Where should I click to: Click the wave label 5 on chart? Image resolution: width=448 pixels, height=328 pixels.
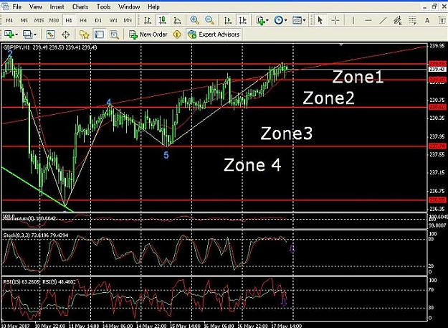pos(166,155)
